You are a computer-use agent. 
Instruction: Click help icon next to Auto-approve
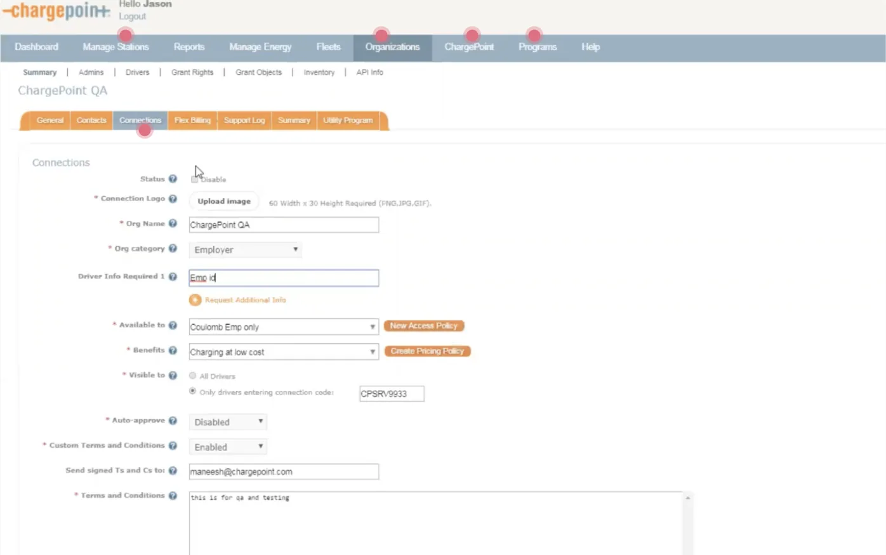(173, 420)
